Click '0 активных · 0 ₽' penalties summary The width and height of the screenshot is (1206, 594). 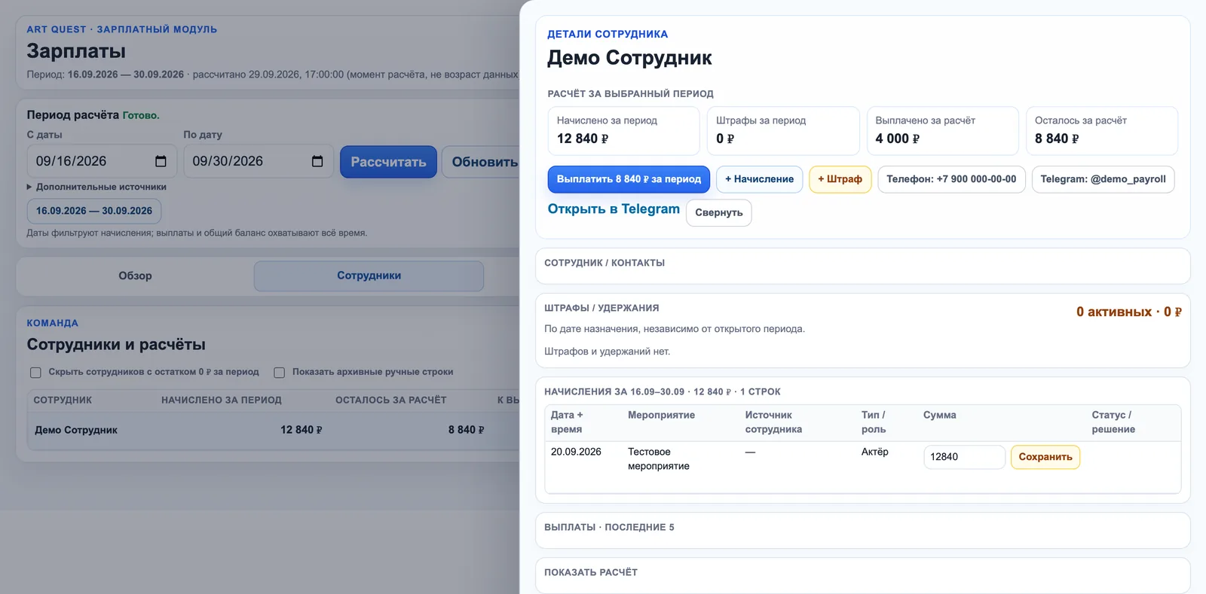1128,312
